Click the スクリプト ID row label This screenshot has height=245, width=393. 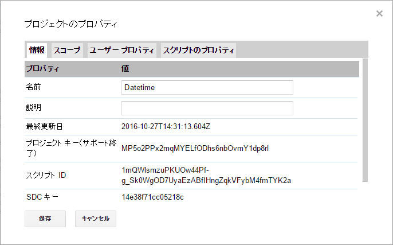tap(46, 175)
